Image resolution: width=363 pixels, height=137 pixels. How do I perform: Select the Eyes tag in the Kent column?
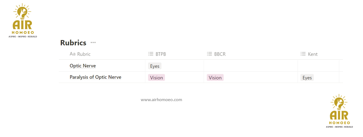tap(307, 78)
